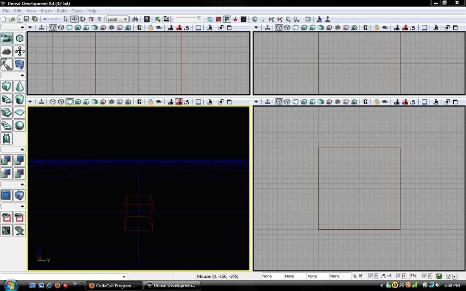Select the Linear Staircase builder brush
Screen dimensions: 466x291
point(6,112)
